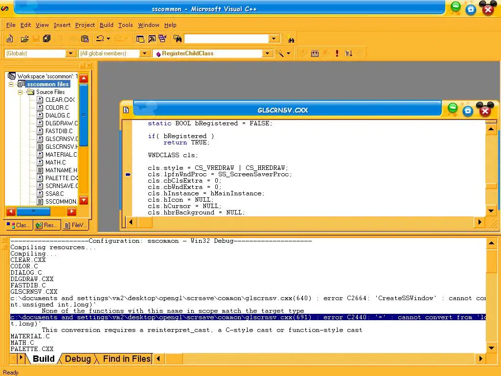Open the Help menu
Screen dimensions: 501x376
point(170,25)
